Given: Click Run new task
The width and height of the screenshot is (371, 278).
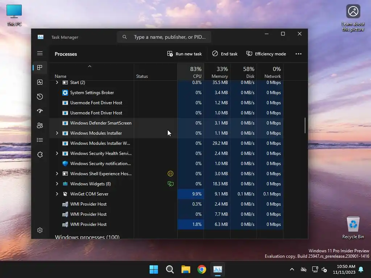Looking at the screenshot, I should [x=184, y=54].
